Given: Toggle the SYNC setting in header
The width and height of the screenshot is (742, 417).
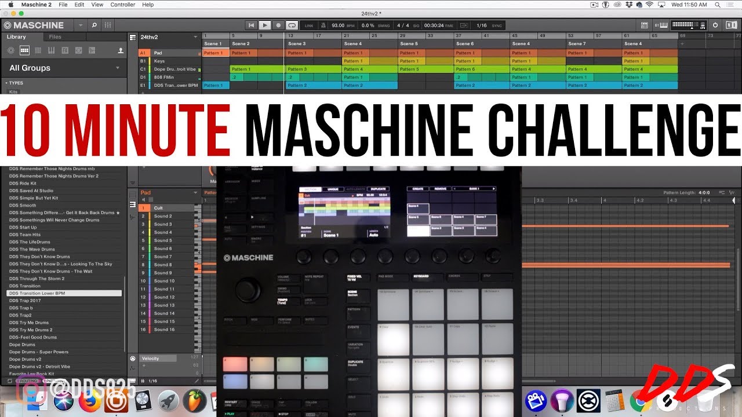Looking at the screenshot, I should (497, 25).
